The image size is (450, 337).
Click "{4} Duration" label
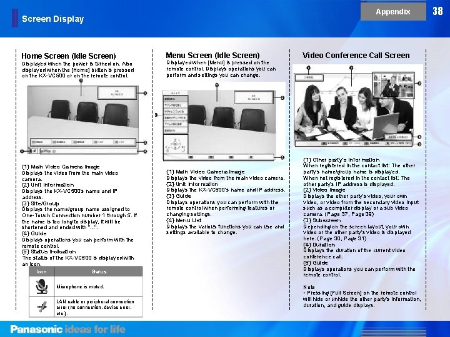click(x=319, y=245)
